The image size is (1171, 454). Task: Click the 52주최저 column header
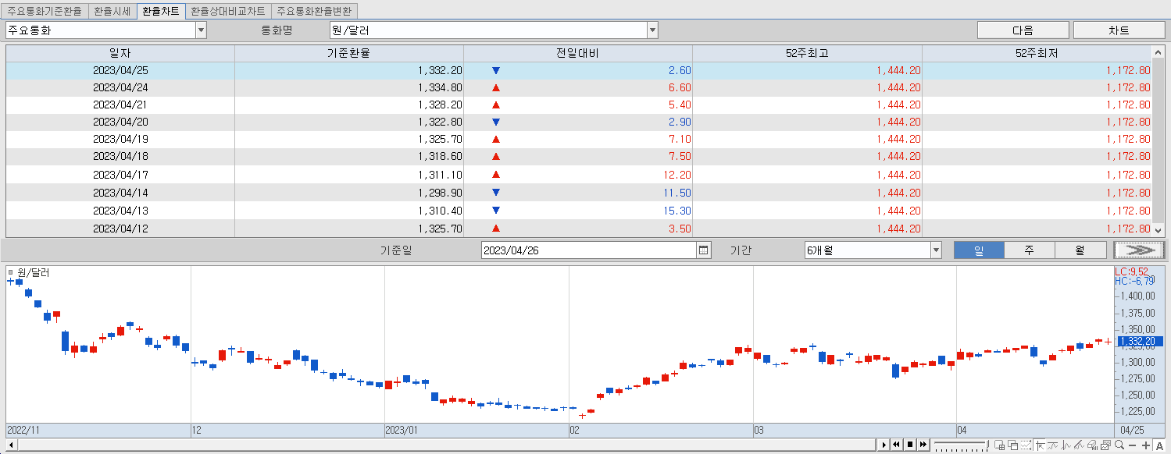click(x=1037, y=53)
